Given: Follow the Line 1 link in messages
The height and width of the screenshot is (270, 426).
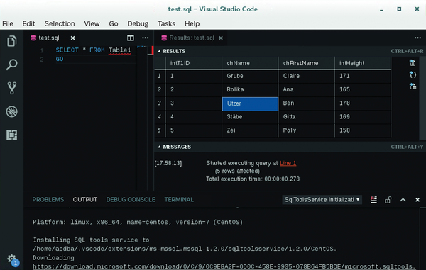Looking at the screenshot, I should coord(288,163).
